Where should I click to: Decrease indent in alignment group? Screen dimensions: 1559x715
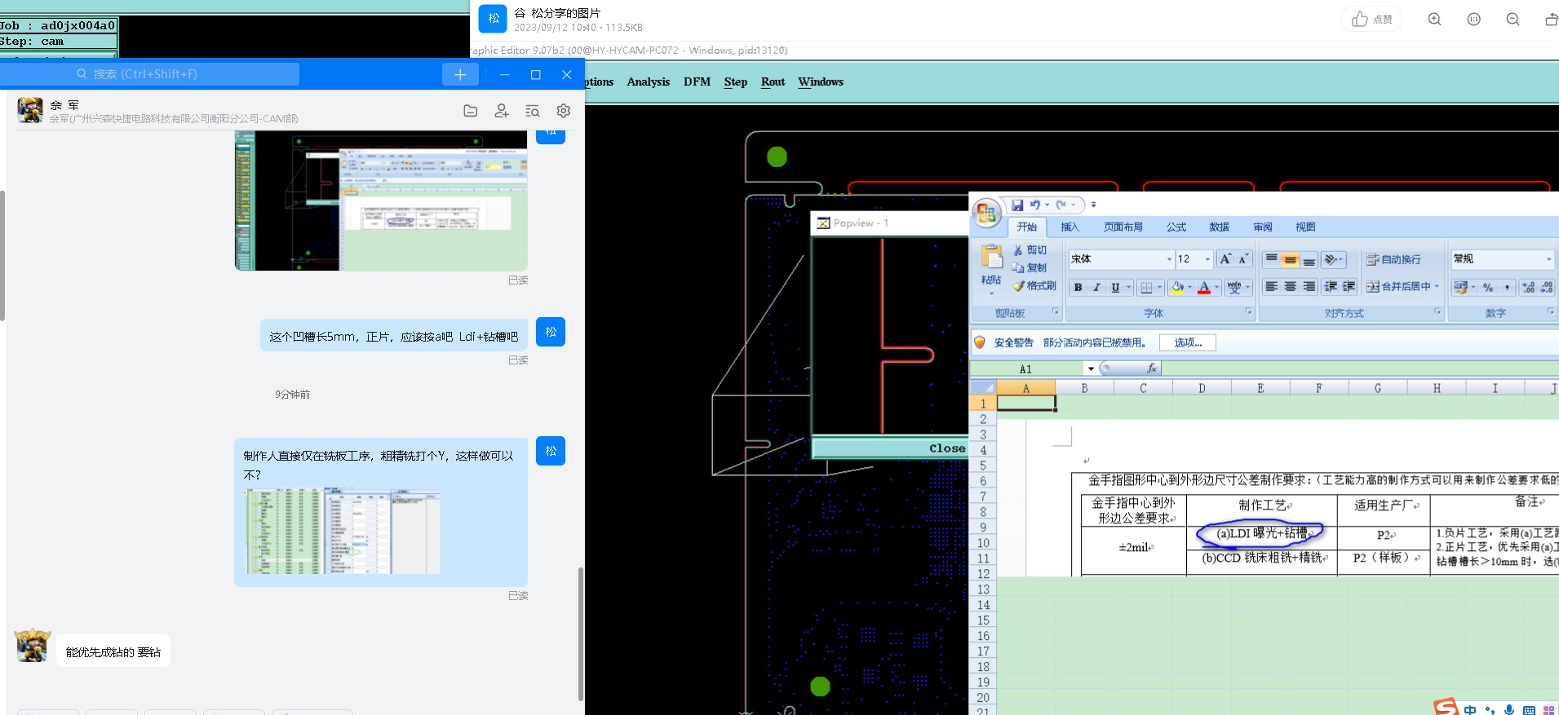pyautogui.click(x=1331, y=287)
